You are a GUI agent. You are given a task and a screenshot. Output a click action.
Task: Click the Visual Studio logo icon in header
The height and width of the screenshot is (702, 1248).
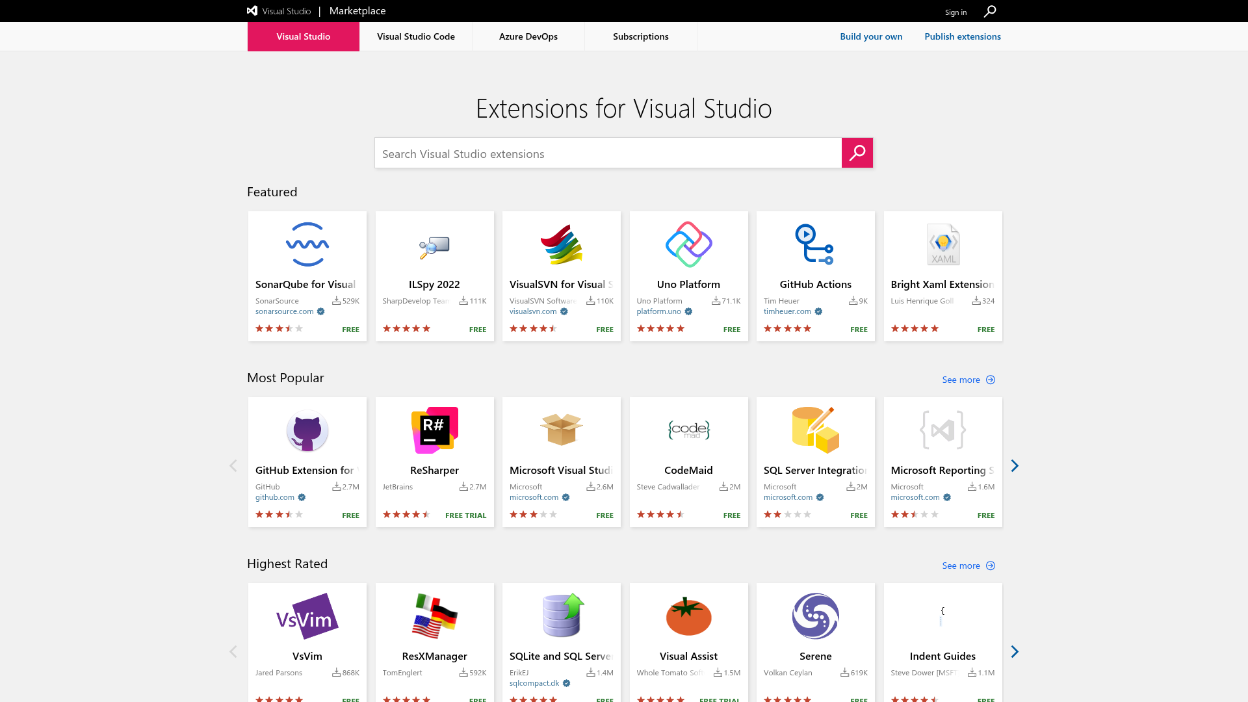pos(252,10)
